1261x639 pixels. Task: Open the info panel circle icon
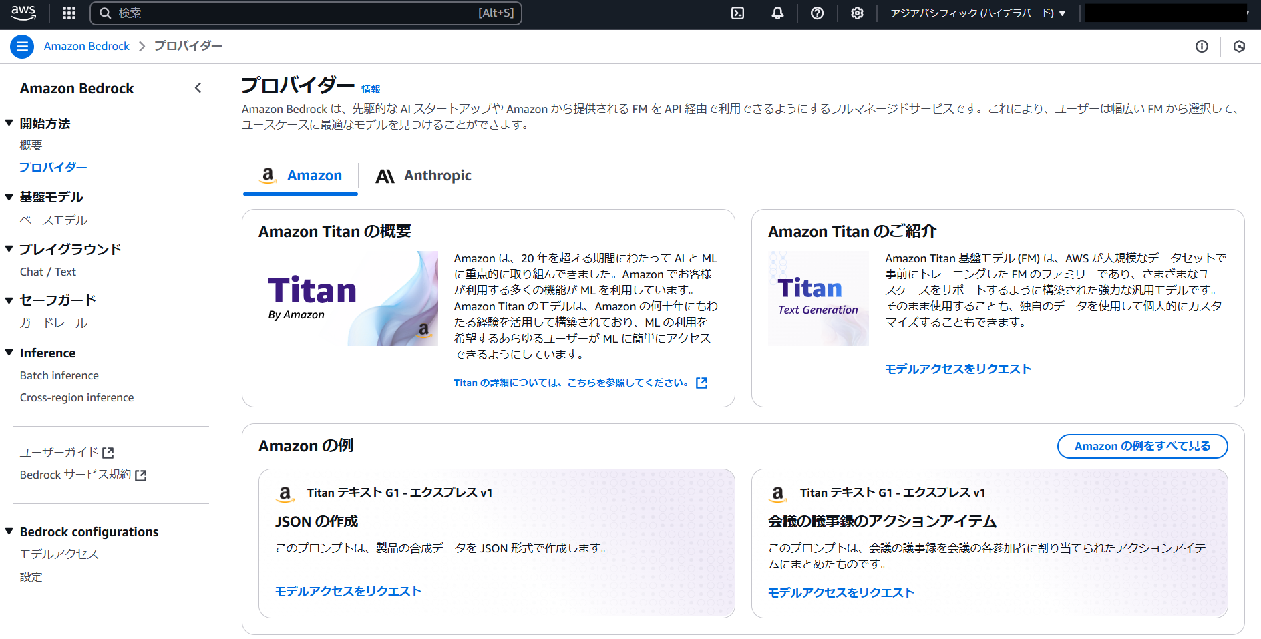click(x=1202, y=46)
